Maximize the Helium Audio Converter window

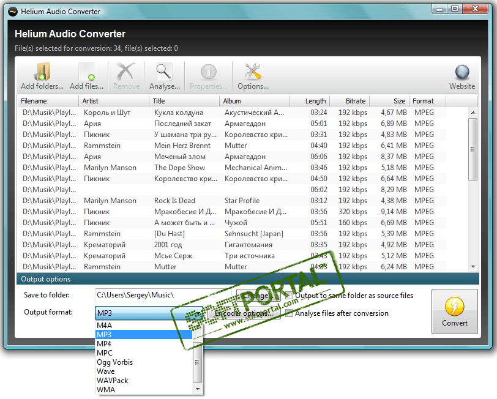pos(455,9)
